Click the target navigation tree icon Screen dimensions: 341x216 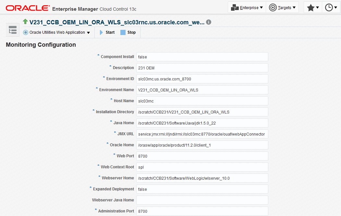(x=12, y=30)
